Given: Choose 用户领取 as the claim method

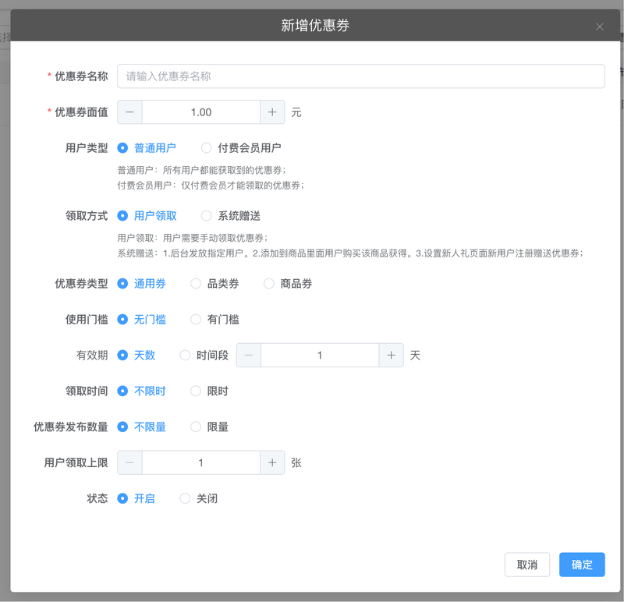Looking at the screenshot, I should (147, 216).
